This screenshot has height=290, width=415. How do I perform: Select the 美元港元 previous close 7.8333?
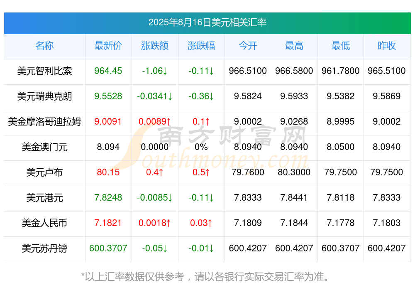pyautogui.click(x=387, y=197)
